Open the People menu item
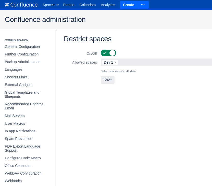Viewport: 212px width, 186px height. pyautogui.click(x=69, y=5)
